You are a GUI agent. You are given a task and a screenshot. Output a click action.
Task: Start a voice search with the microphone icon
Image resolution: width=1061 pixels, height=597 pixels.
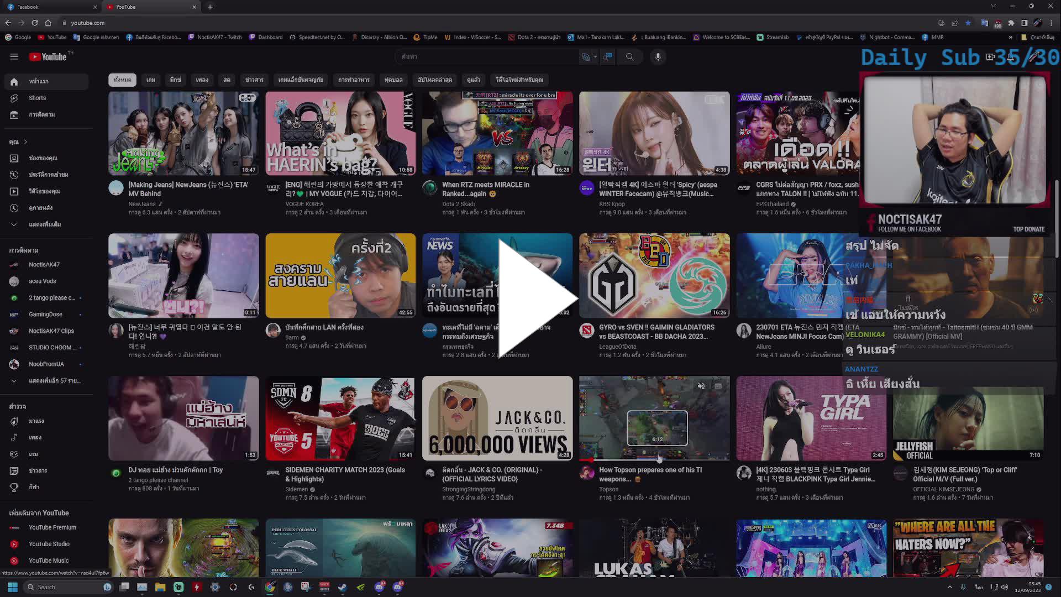(658, 56)
